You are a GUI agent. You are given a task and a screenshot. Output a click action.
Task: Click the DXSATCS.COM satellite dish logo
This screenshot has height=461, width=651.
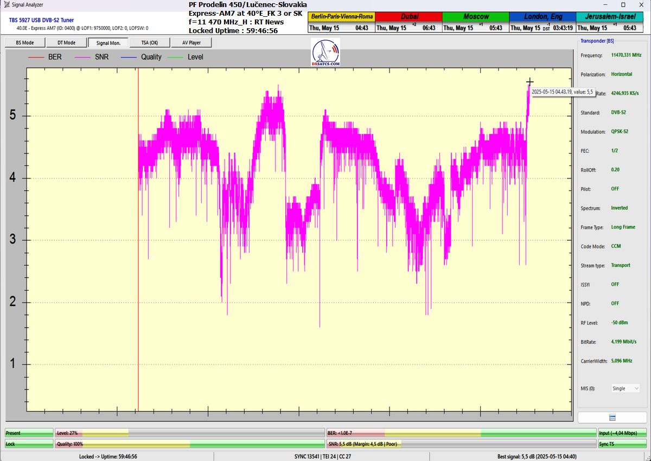[326, 53]
